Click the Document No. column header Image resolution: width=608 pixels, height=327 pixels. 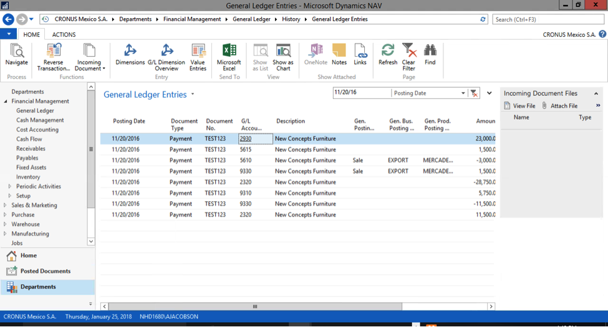tap(219, 125)
